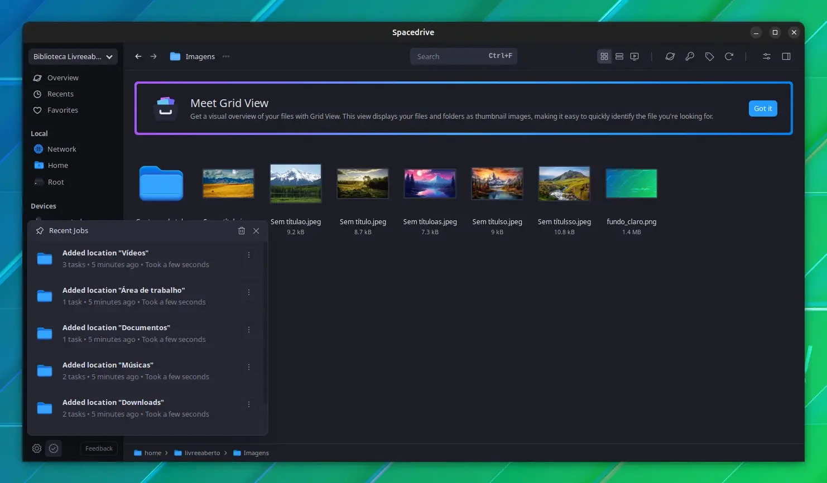
Task: Open settings gear icon in sidebar footer
Action: point(37,448)
